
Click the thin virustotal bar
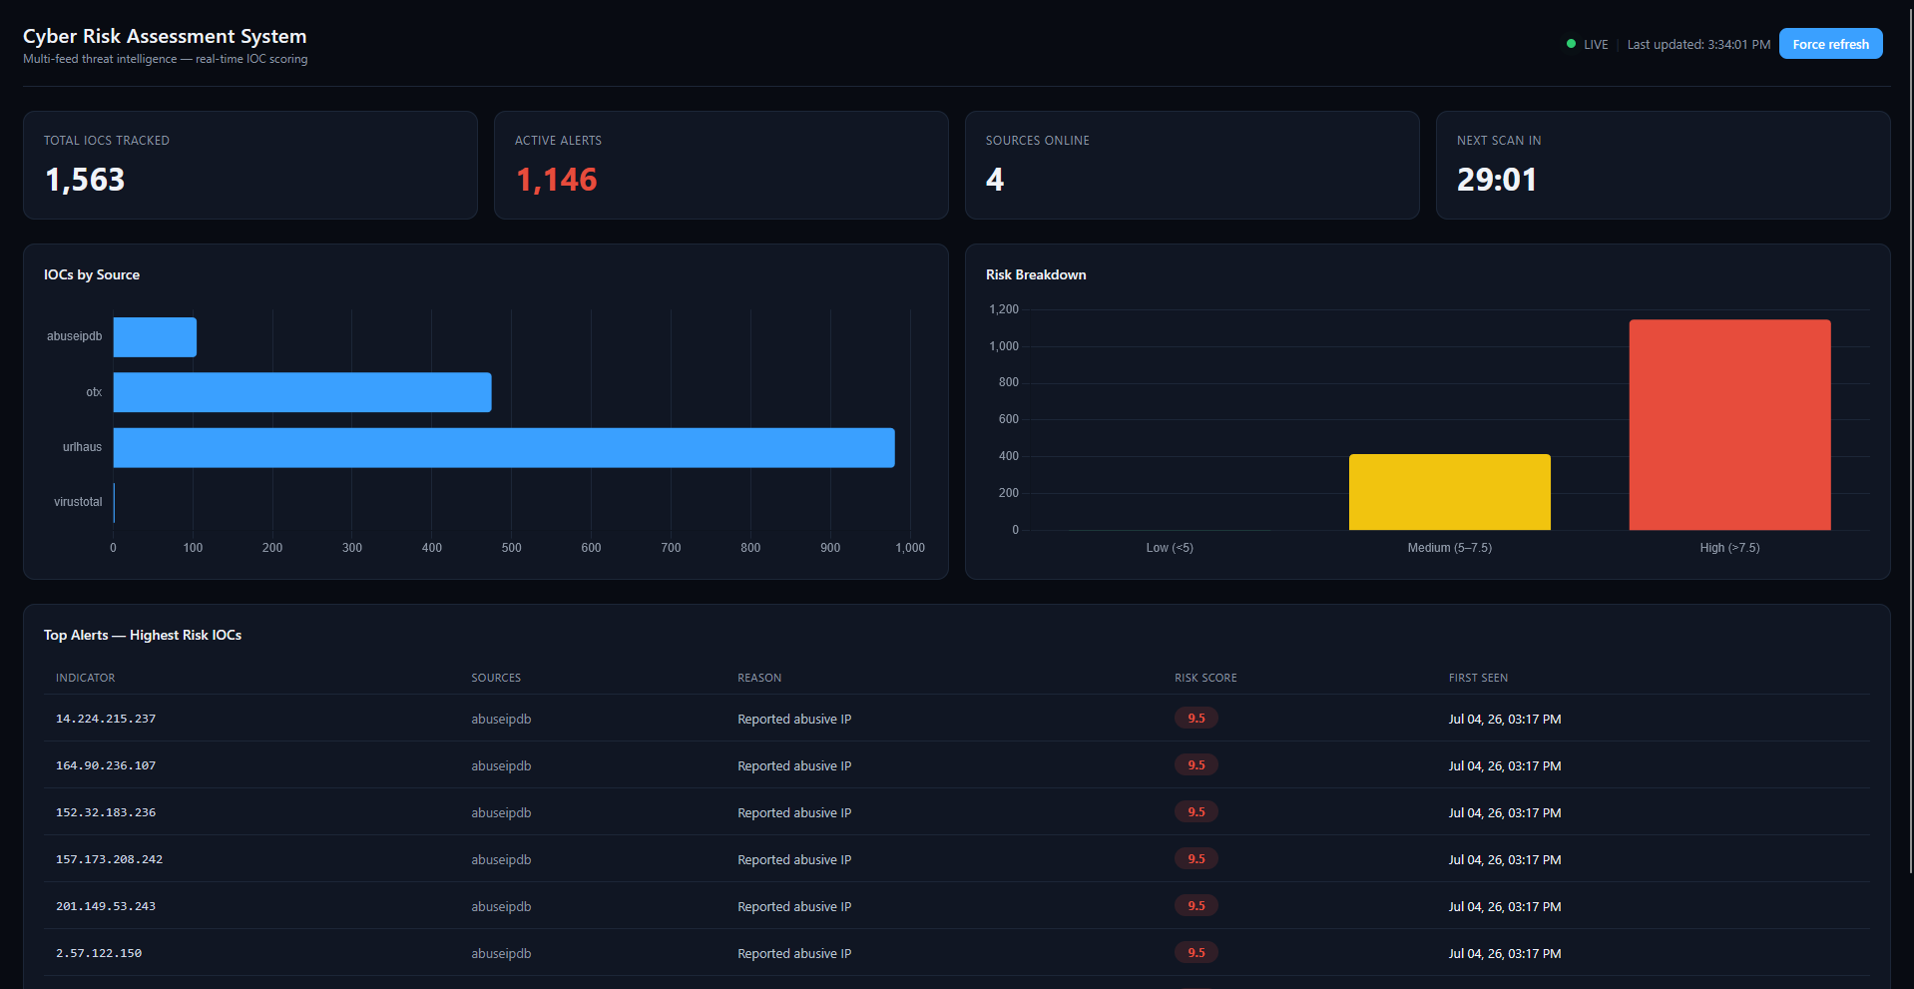[115, 503]
